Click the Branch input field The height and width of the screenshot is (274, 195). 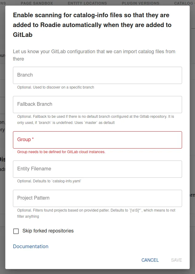[97, 75]
